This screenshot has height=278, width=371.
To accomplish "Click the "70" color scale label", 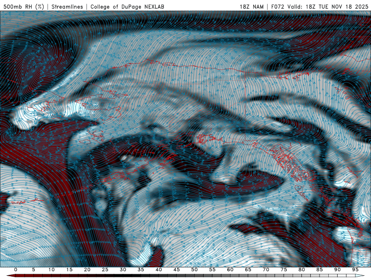I will click(266, 270).
